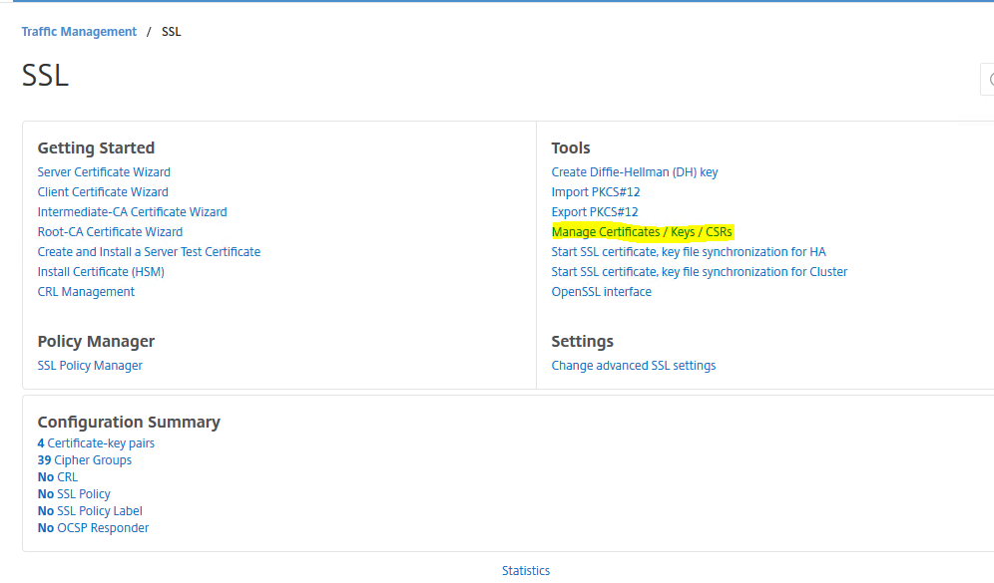Click Create Diffie-Hellman (DH) key
The image size is (994, 583).
[634, 172]
